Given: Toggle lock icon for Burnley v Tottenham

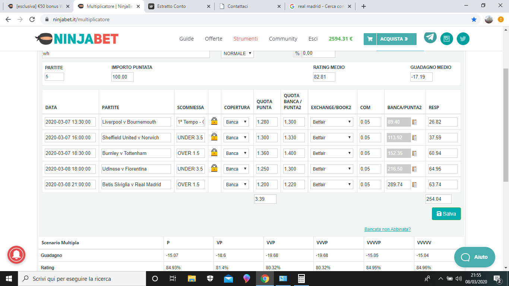Looking at the screenshot, I should (x=214, y=153).
